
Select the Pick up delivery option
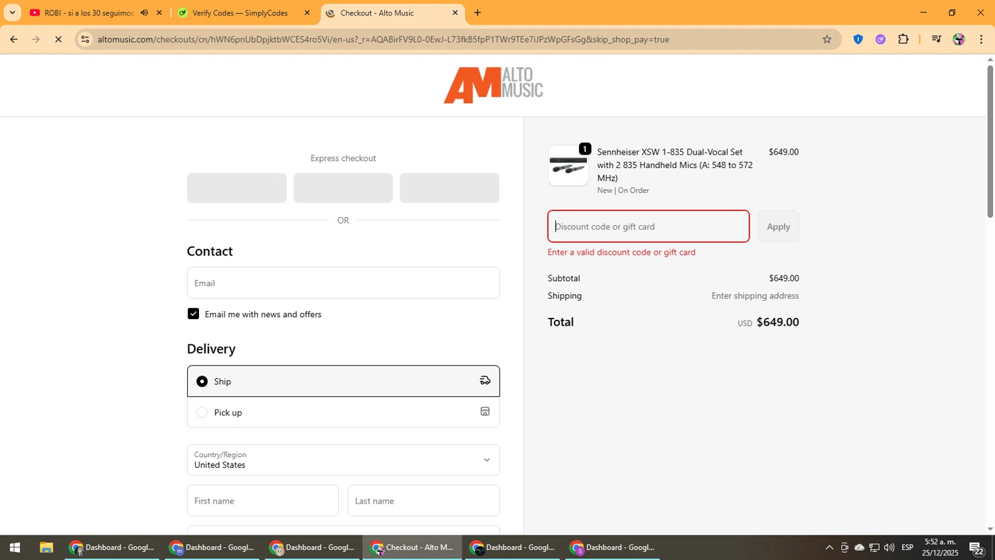[x=343, y=412]
